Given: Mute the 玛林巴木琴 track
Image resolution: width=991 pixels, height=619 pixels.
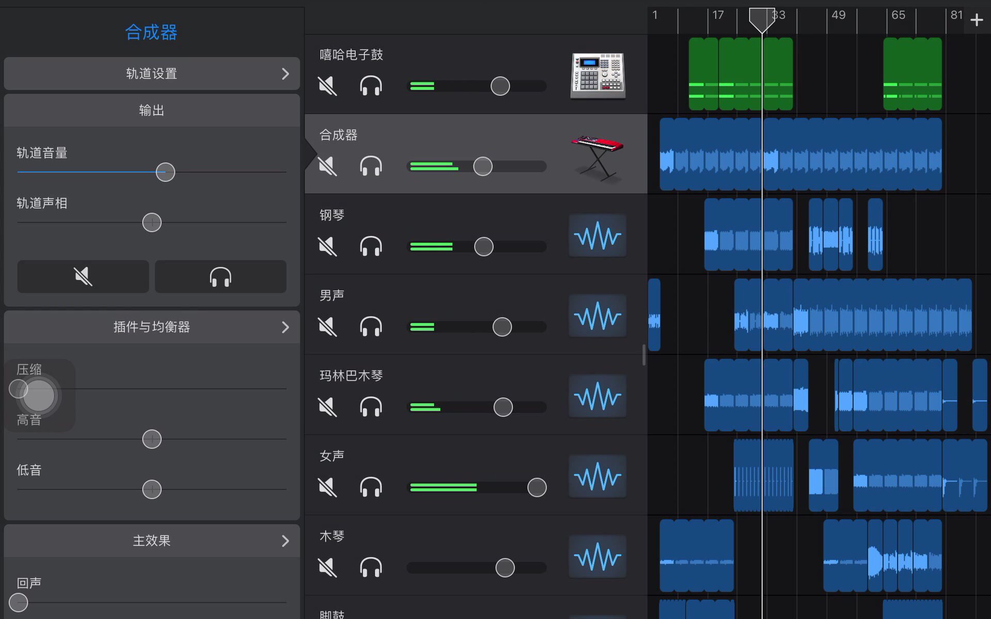Looking at the screenshot, I should click(x=327, y=407).
